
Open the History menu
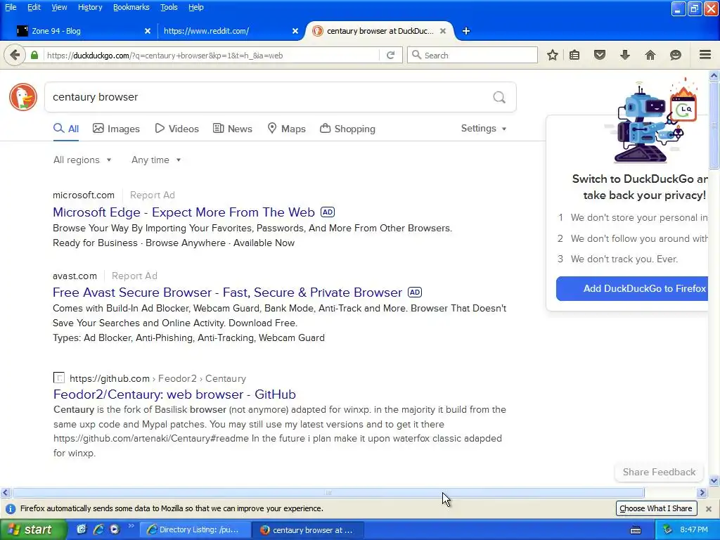pos(90,7)
